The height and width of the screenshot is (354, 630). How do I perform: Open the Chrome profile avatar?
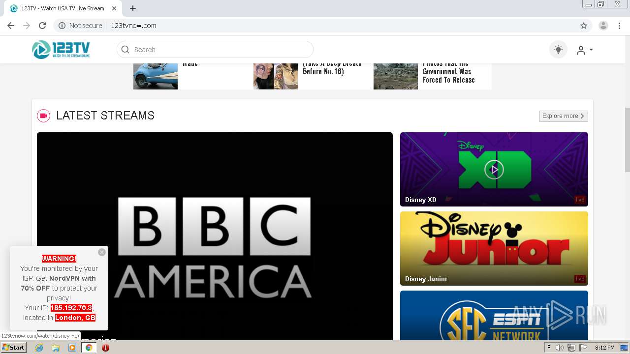[x=603, y=26]
